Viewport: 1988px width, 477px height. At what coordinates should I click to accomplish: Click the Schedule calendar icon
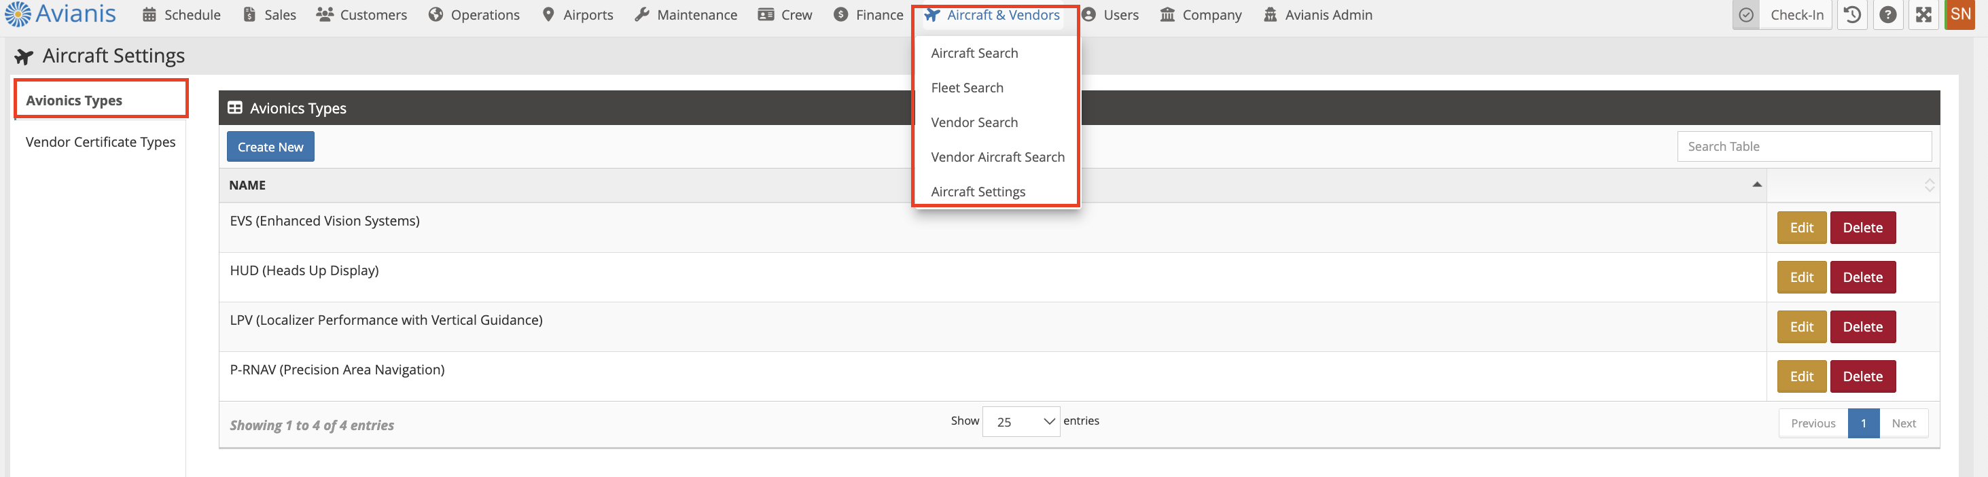point(149,15)
